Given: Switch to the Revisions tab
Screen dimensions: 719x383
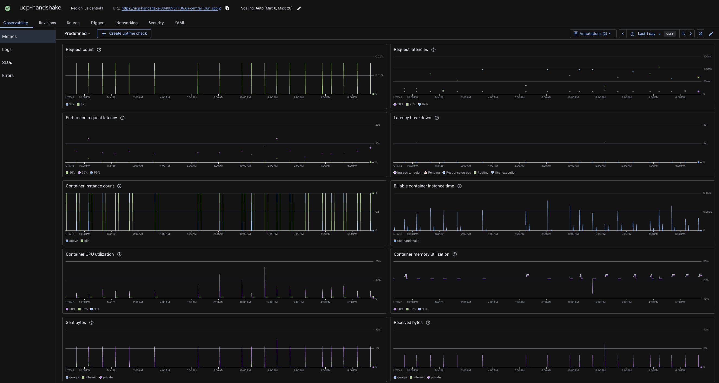Looking at the screenshot, I should [47, 23].
